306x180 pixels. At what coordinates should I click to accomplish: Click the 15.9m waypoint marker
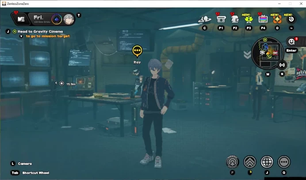point(66,84)
